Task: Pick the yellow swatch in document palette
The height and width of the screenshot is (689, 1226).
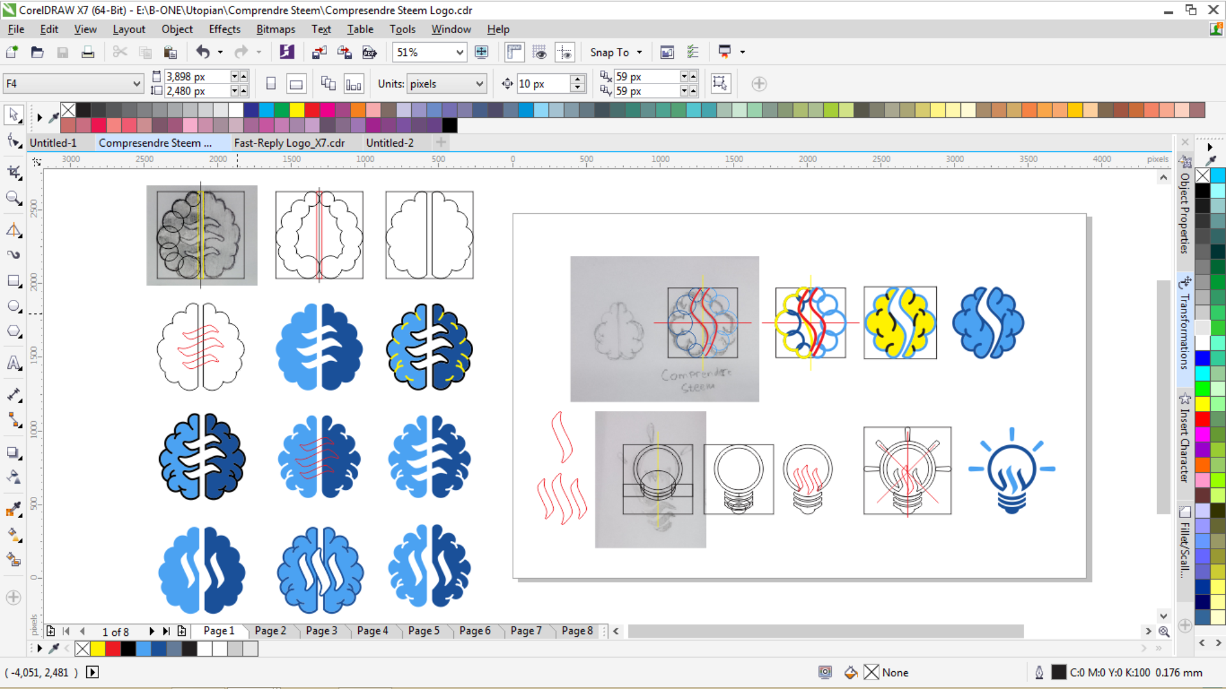Action: [x=98, y=649]
